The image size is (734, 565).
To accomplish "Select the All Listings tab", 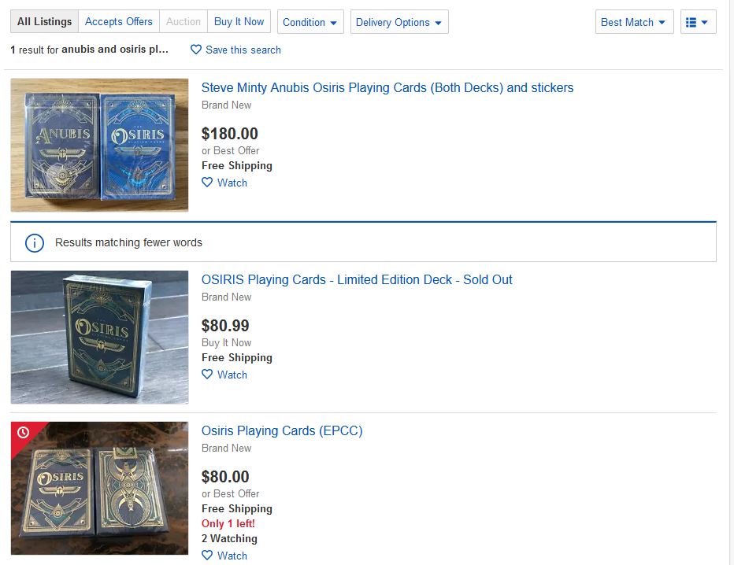I will pyautogui.click(x=44, y=21).
